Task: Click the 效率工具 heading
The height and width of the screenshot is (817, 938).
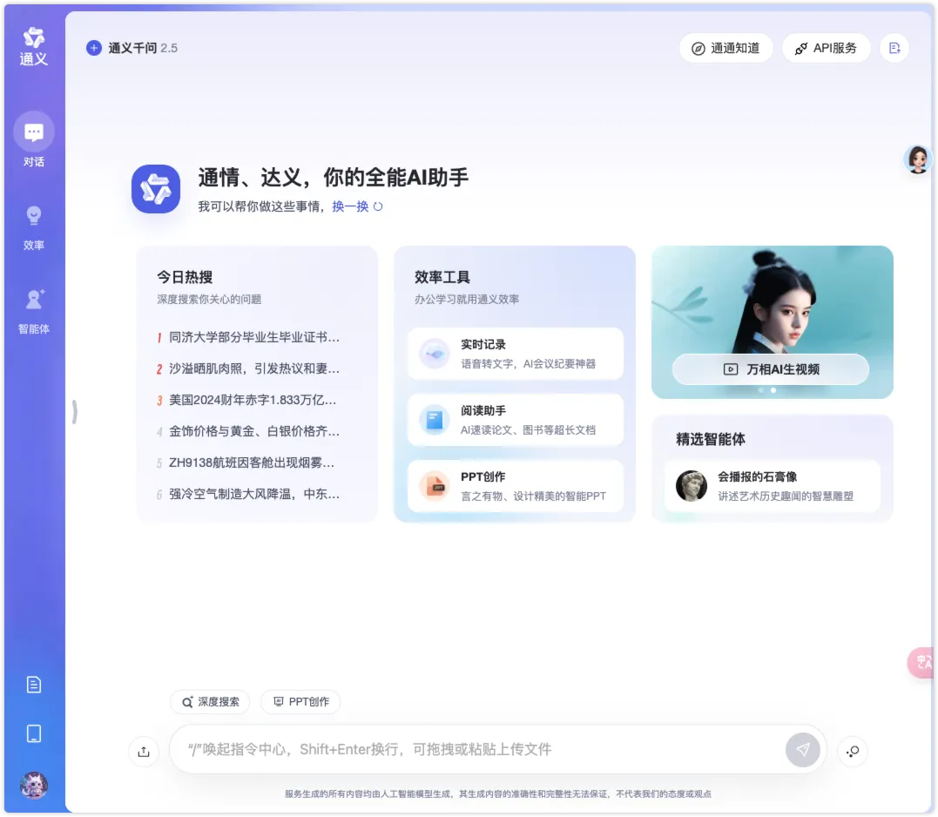Action: (442, 277)
